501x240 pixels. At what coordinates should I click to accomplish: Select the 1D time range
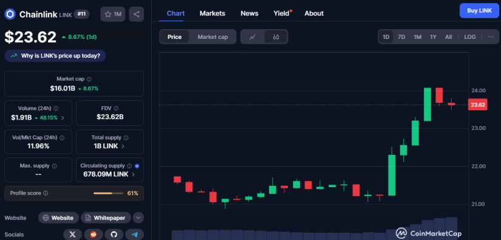click(x=386, y=36)
